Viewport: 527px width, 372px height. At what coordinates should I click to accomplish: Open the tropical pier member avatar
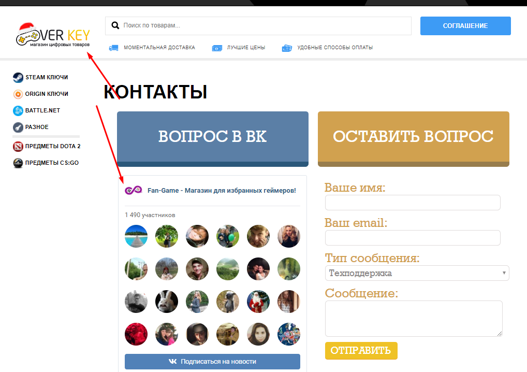[x=136, y=236]
